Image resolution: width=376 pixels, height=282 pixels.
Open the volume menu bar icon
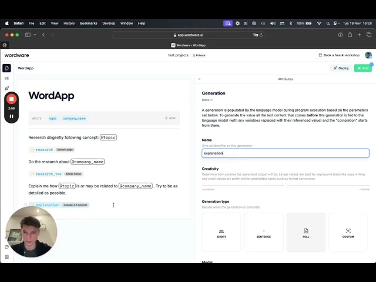pos(273,23)
